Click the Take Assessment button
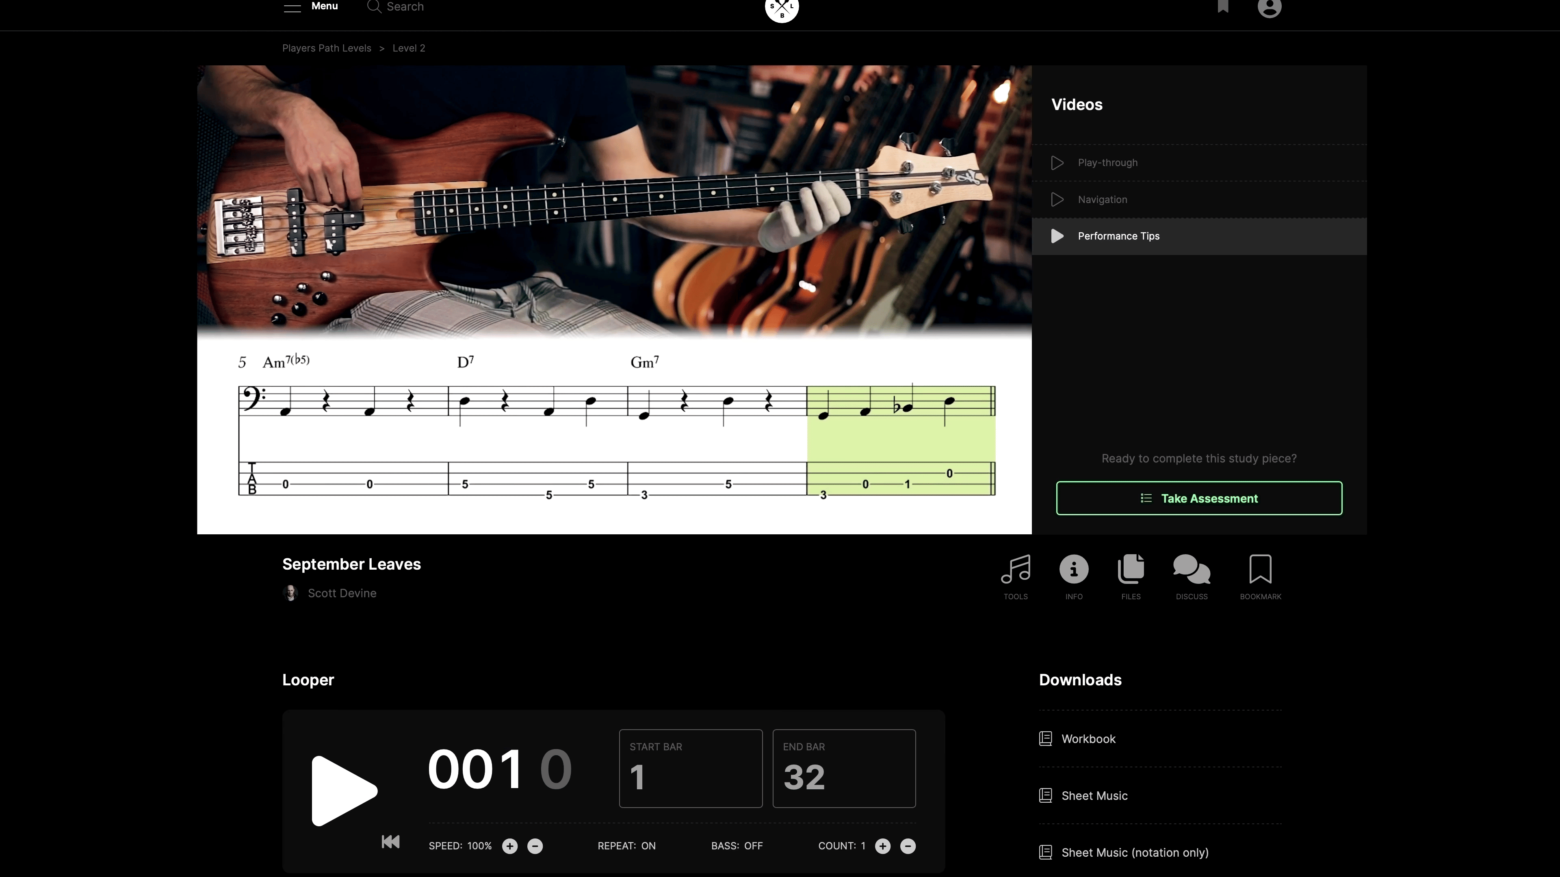Viewport: 1560px width, 877px height. pyautogui.click(x=1198, y=498)
